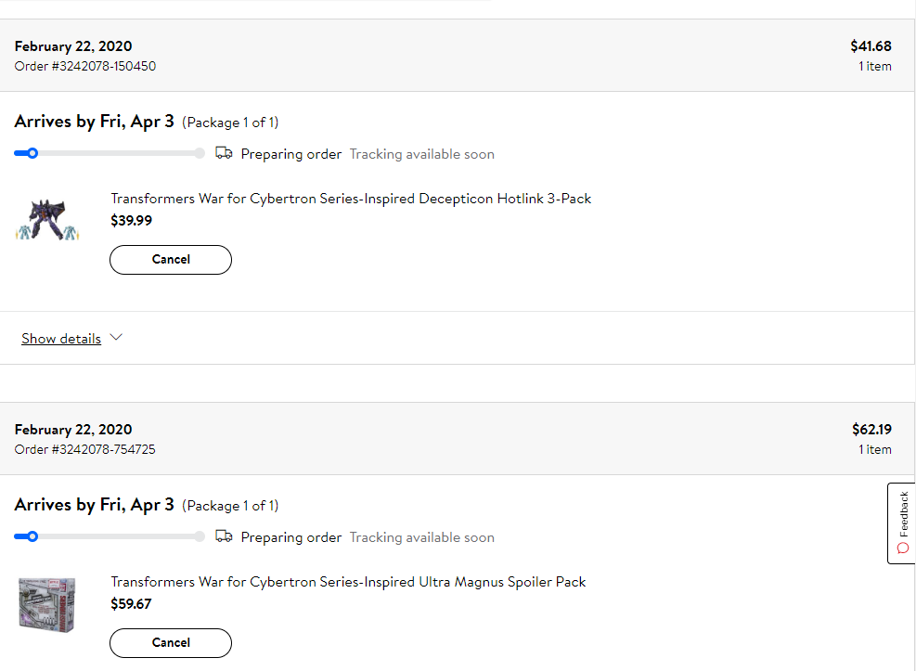Select order number #3242078-150450 text

[x=84, y=66]
